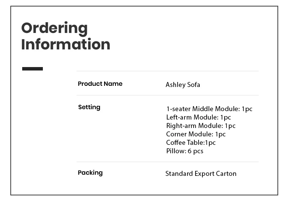Viewport: 287px width, 200px height.
Task: Click the word "Ordering" in the heading
Action: point(54,29)
